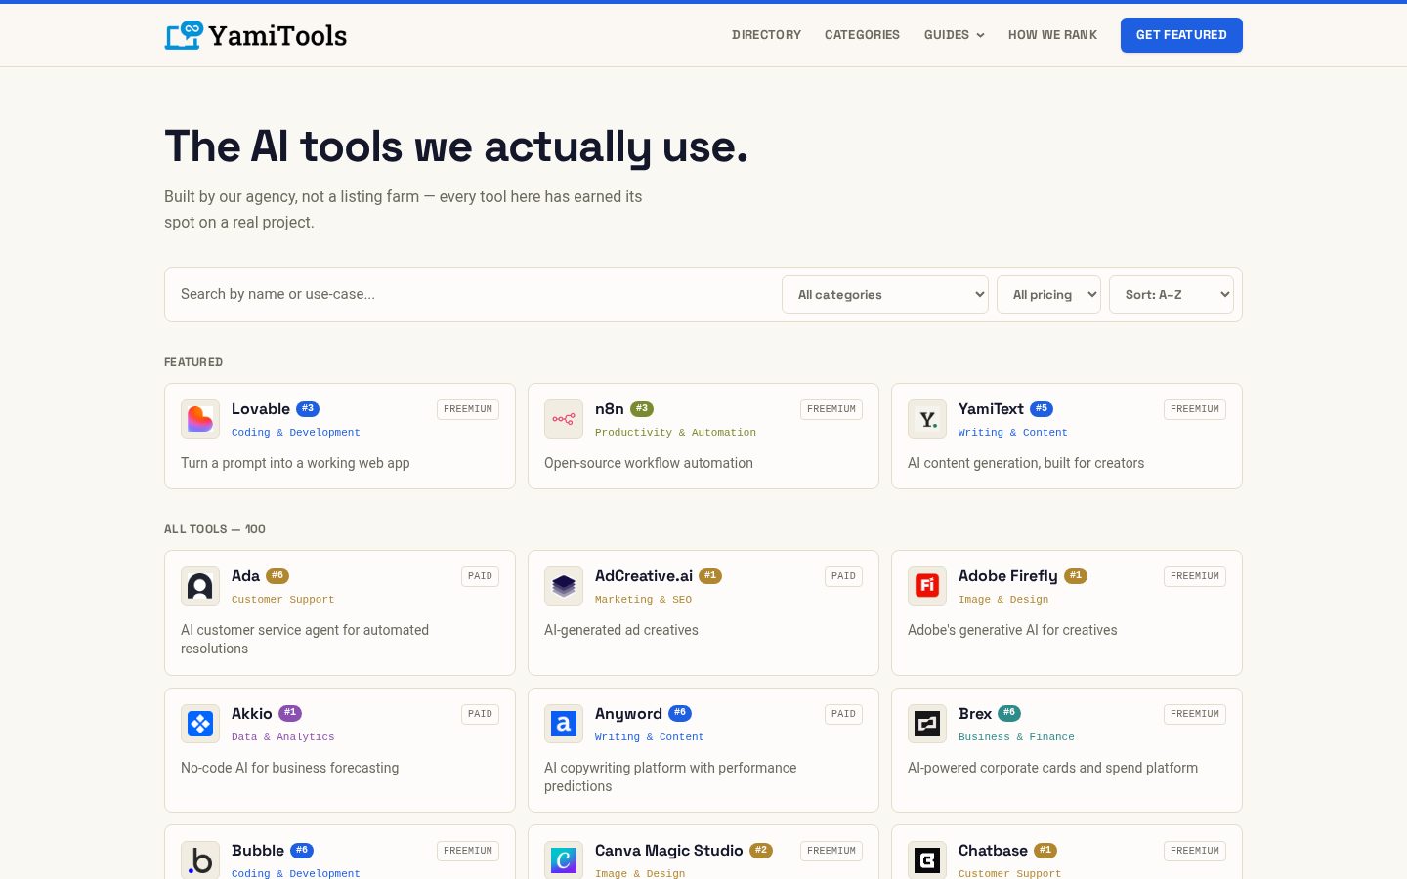Click Brex's #6 rank badge
Screen dimensions: 1407x879
point(1009,713)
